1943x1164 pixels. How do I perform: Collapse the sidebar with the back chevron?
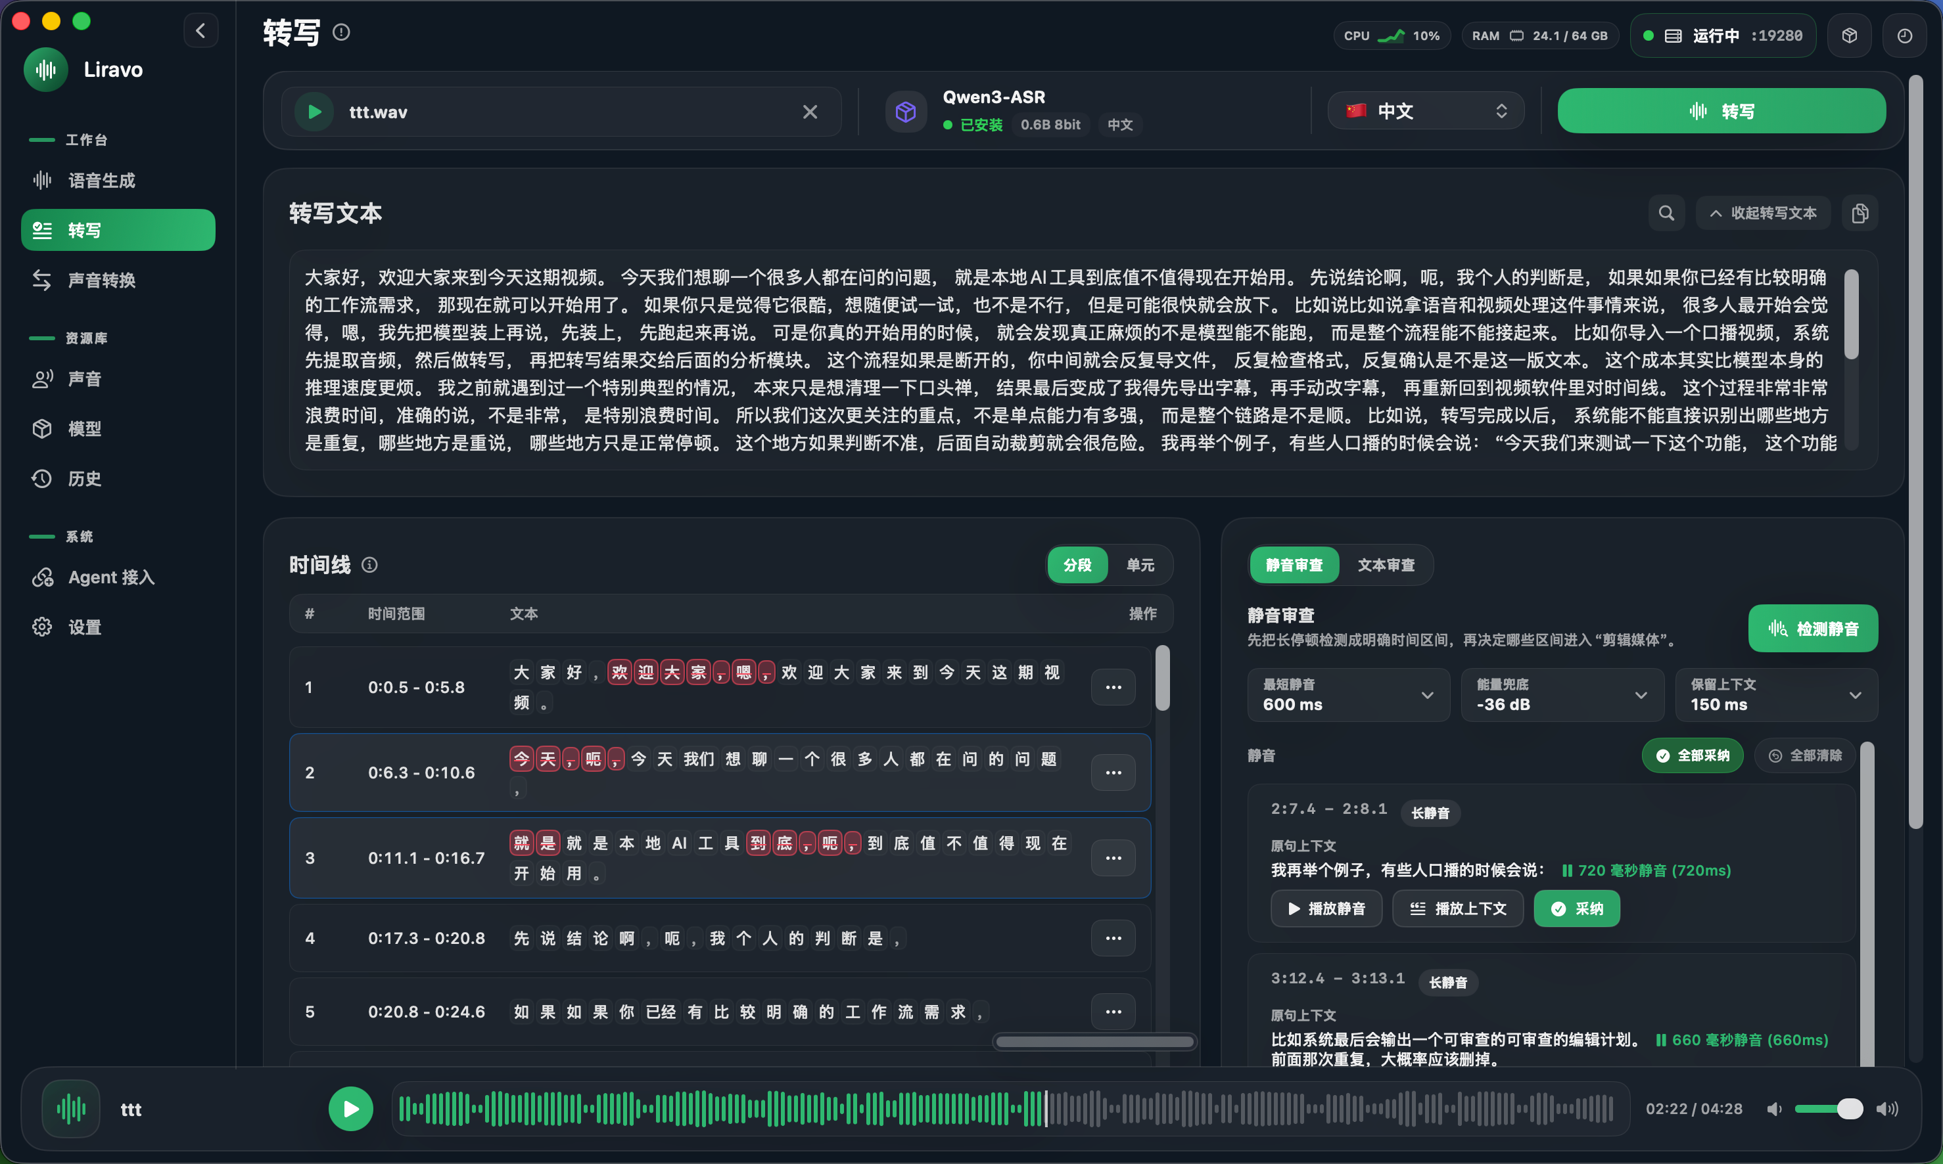201,31
